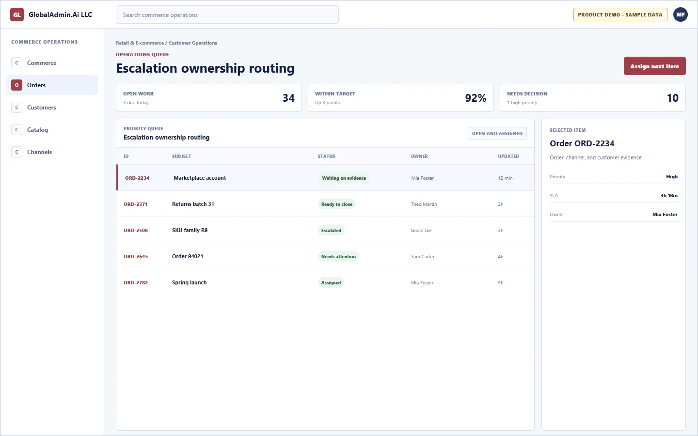Image resolution: width=698 pixels, height=436 pixels.
Task: Click the Customer Operations breadcrumb
Action: tap(193, 43)
